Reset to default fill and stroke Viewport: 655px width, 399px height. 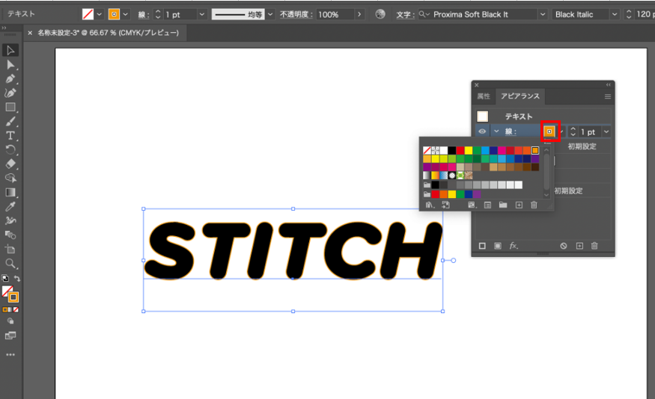(5, 278)
